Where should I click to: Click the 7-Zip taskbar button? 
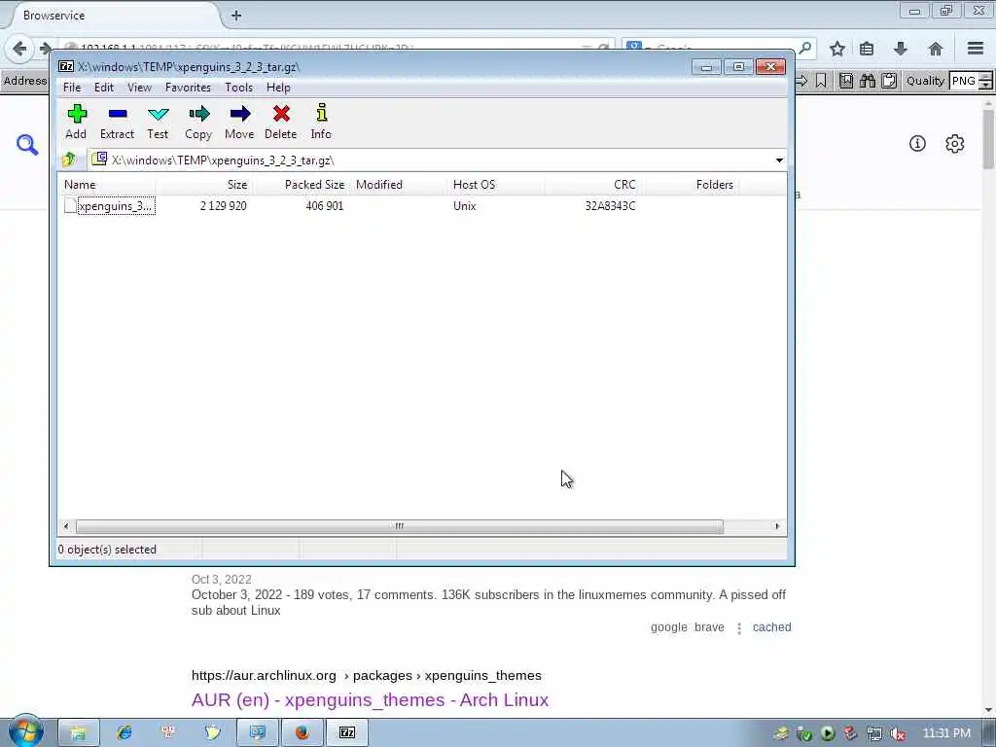[x=347, y=732]
